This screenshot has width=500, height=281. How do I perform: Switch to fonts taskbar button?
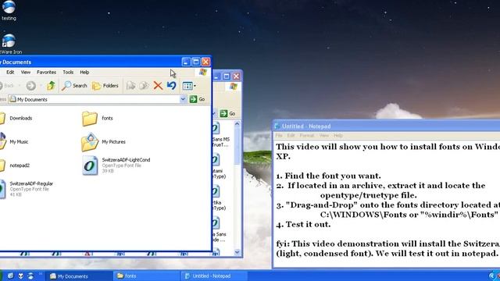click(x=147, y=276)
